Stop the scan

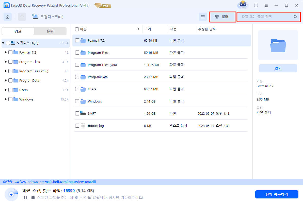click(33, 197)
